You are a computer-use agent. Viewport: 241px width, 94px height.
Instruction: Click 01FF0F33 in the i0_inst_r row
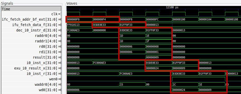(x=205, y=74)
